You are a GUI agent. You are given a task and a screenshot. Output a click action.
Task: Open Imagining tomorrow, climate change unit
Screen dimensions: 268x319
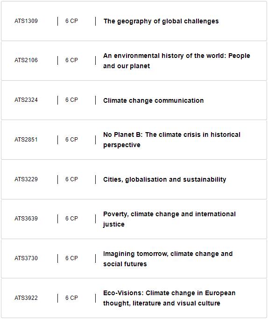click(x=168, y=259)
